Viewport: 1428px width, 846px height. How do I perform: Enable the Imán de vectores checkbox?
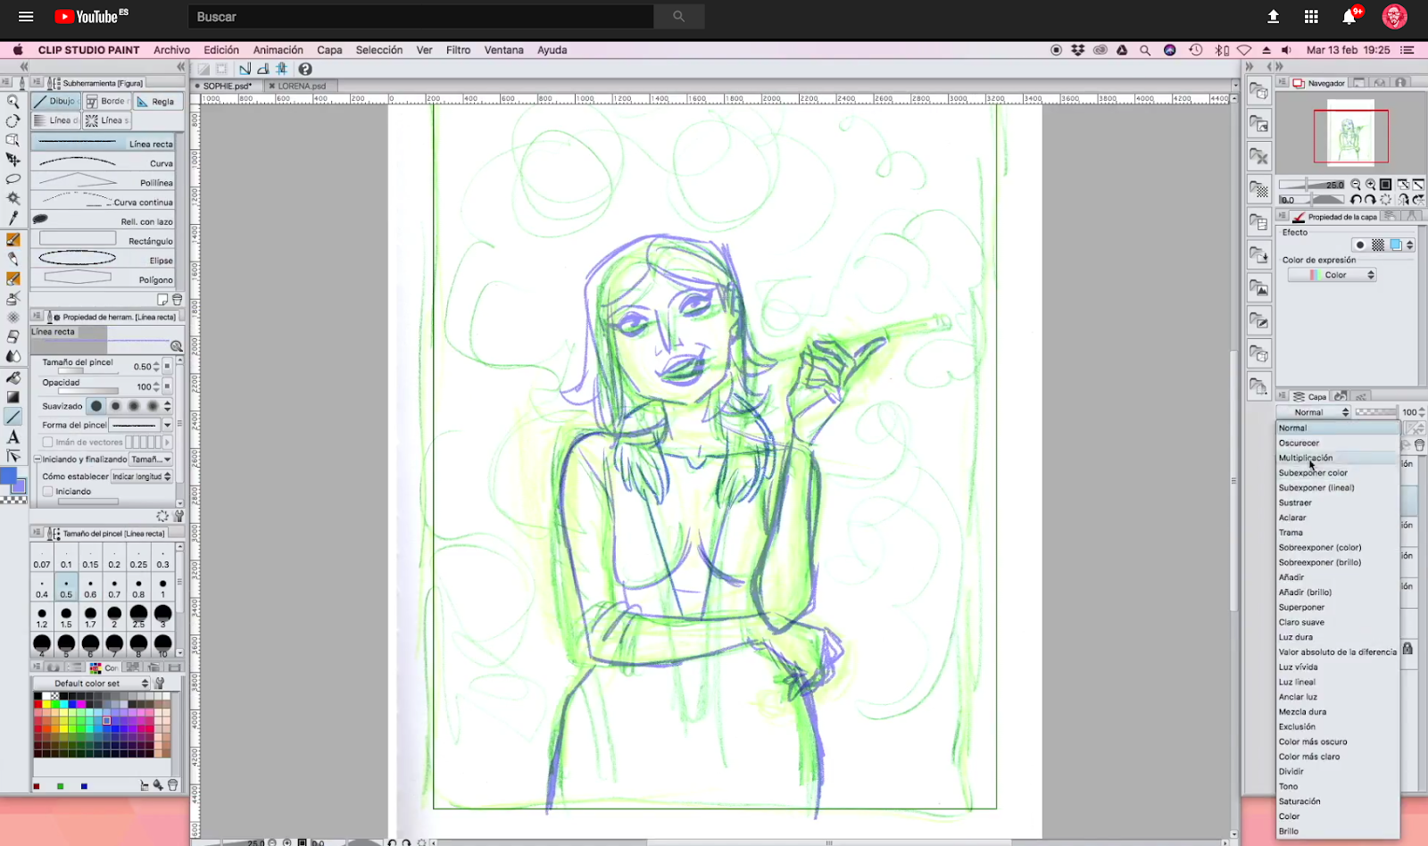[48, 442]
